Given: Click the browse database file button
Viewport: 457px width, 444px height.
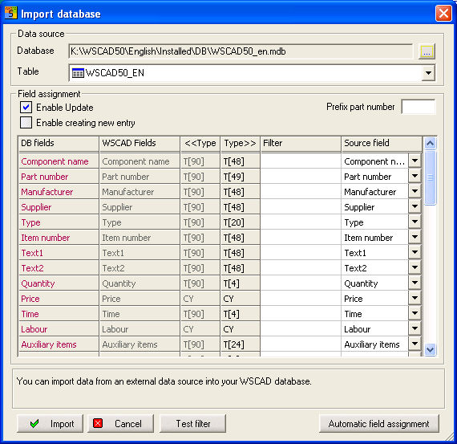Looking at the screenshot, I should [x=427, y=51].
